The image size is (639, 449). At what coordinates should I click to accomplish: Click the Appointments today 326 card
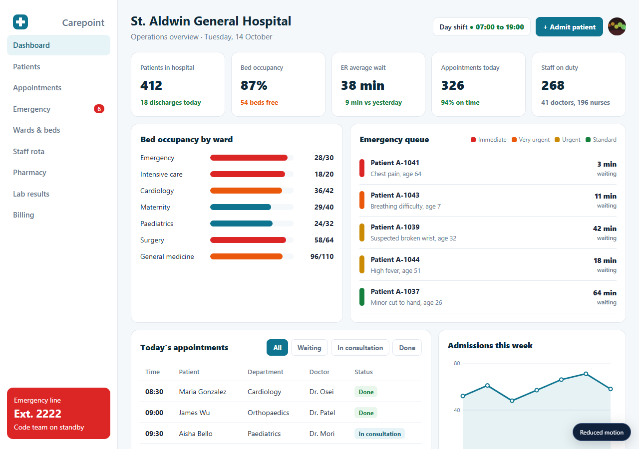478,84
